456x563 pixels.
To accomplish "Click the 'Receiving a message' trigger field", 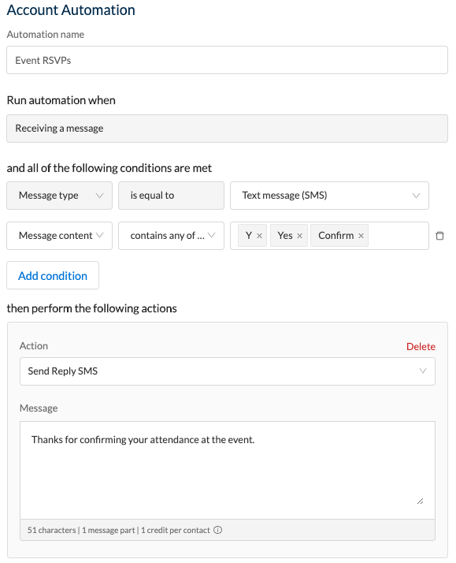I will pos(228,129).
